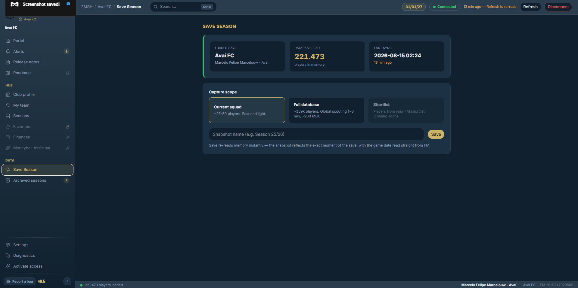Click the 221.473 database read count

[309, 56]
